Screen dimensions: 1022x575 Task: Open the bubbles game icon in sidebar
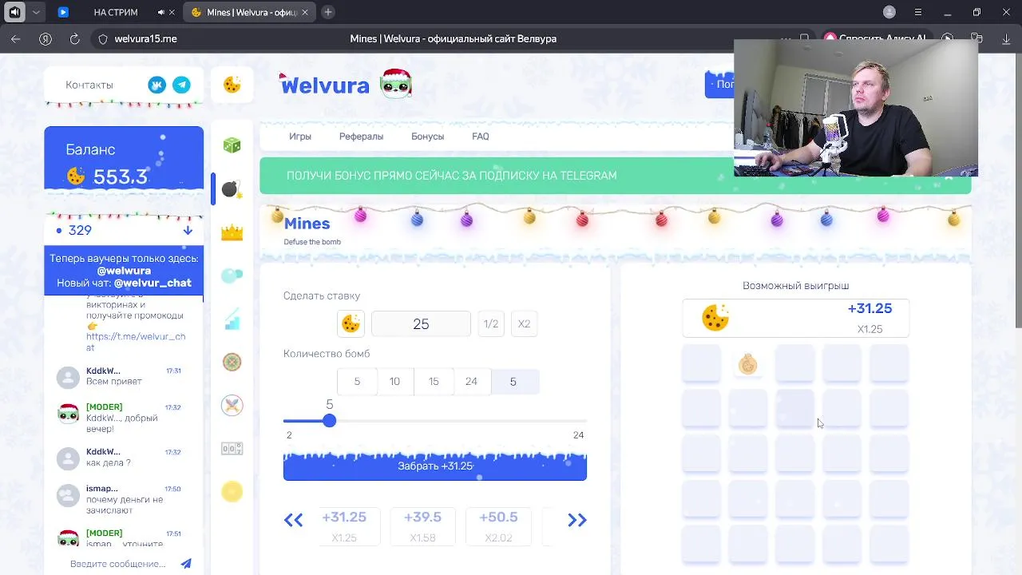click(232, 276)
